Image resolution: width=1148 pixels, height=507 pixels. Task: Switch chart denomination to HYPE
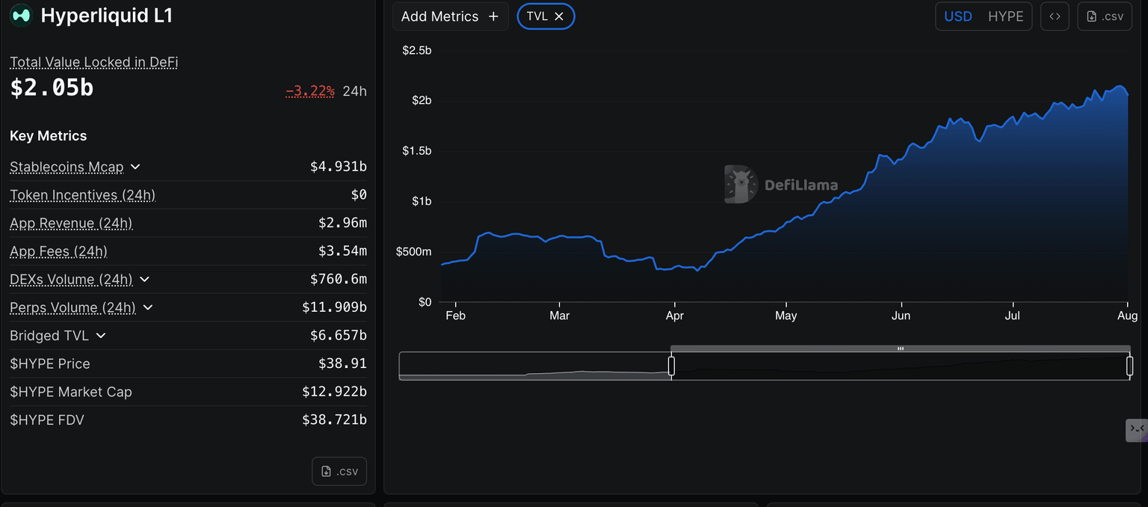point(1005,16)
